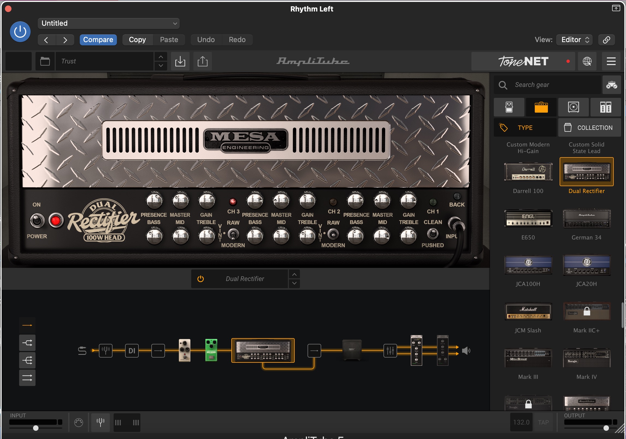Image resolution: width=626 pixels, height=439 pixels.
Task: Open the Untitled preset dropdown
Action: 108,23
